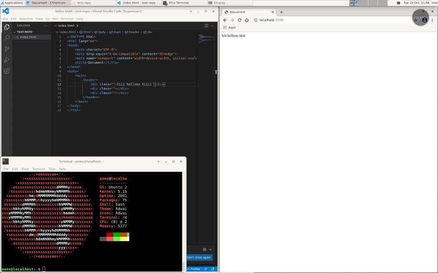
Task: Open the Chromium profile avatar menu
Action: click(x=424, y=20)
